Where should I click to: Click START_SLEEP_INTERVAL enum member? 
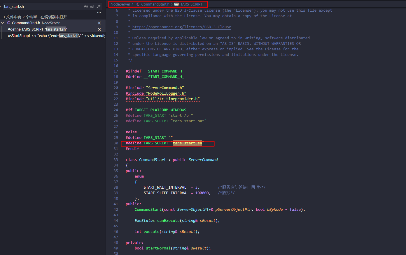[166, 193]
